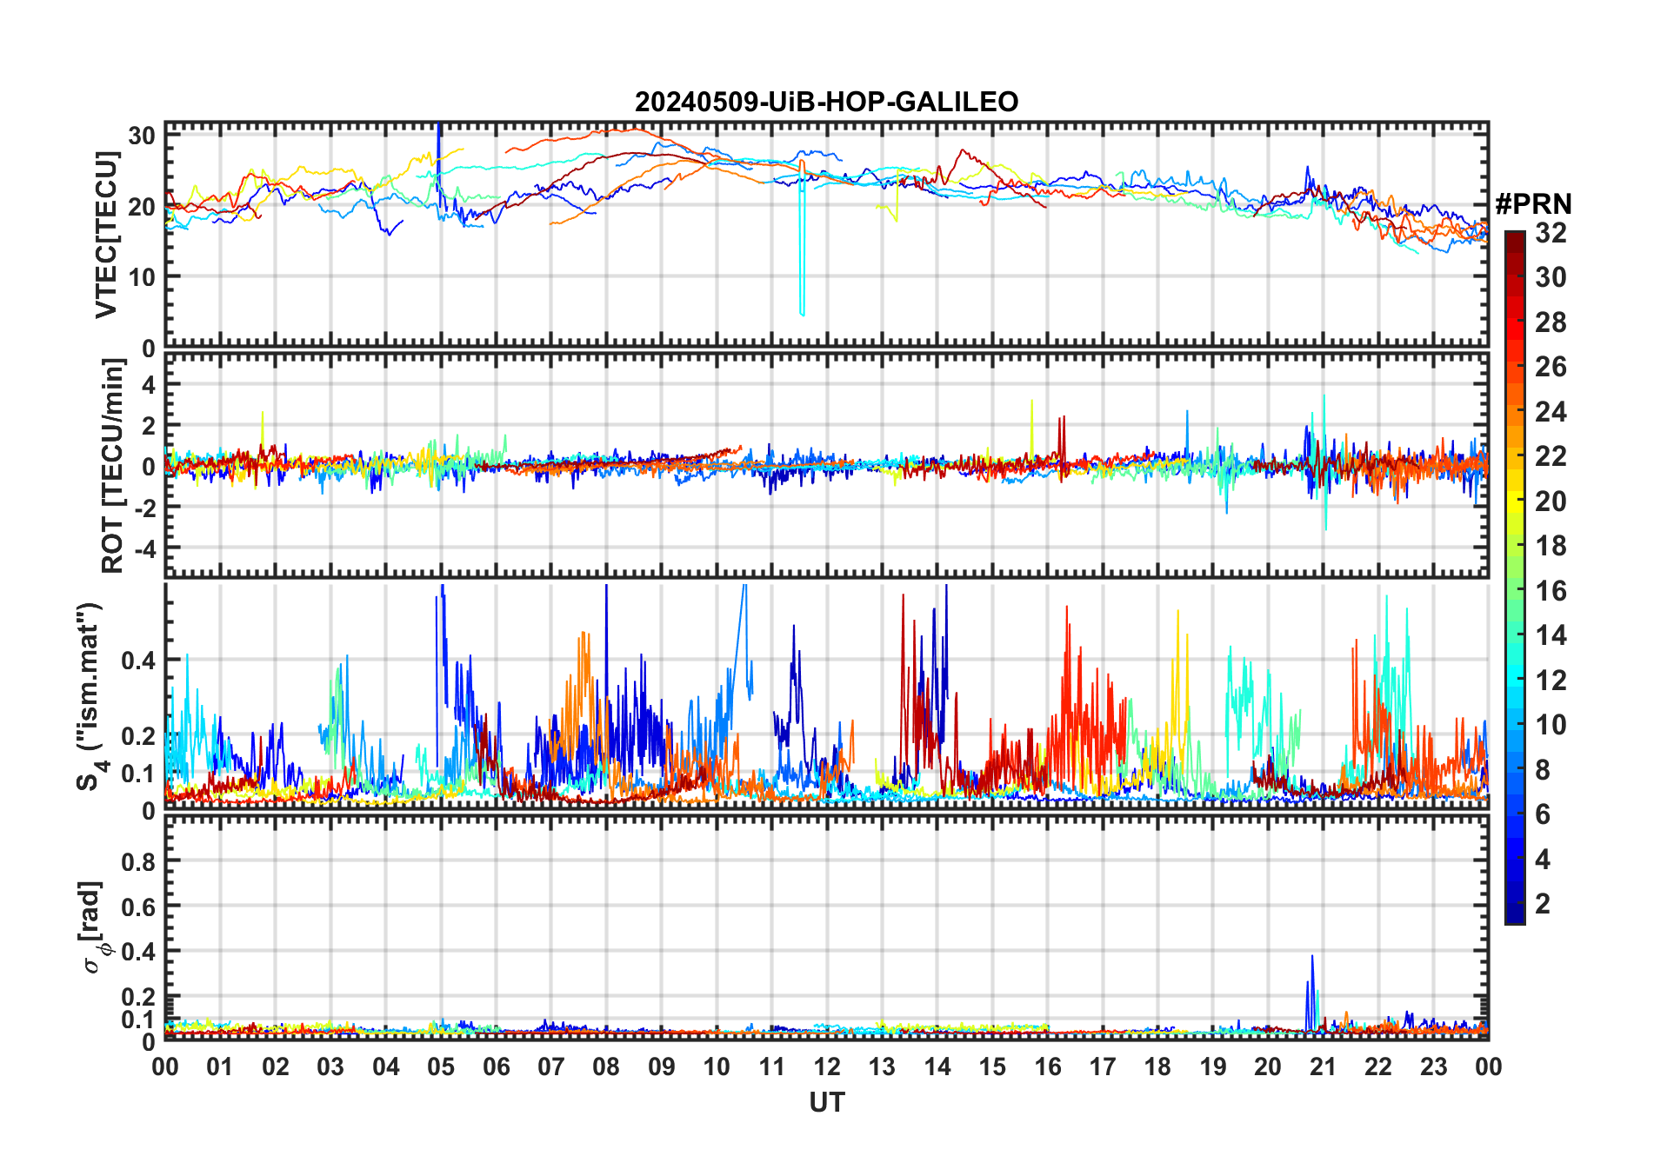Image resolution: width=1654 pixels, height=1156 pixels.
Task: Click the VTEC[TECU] y-axis label
Action: tap(106, 235)
